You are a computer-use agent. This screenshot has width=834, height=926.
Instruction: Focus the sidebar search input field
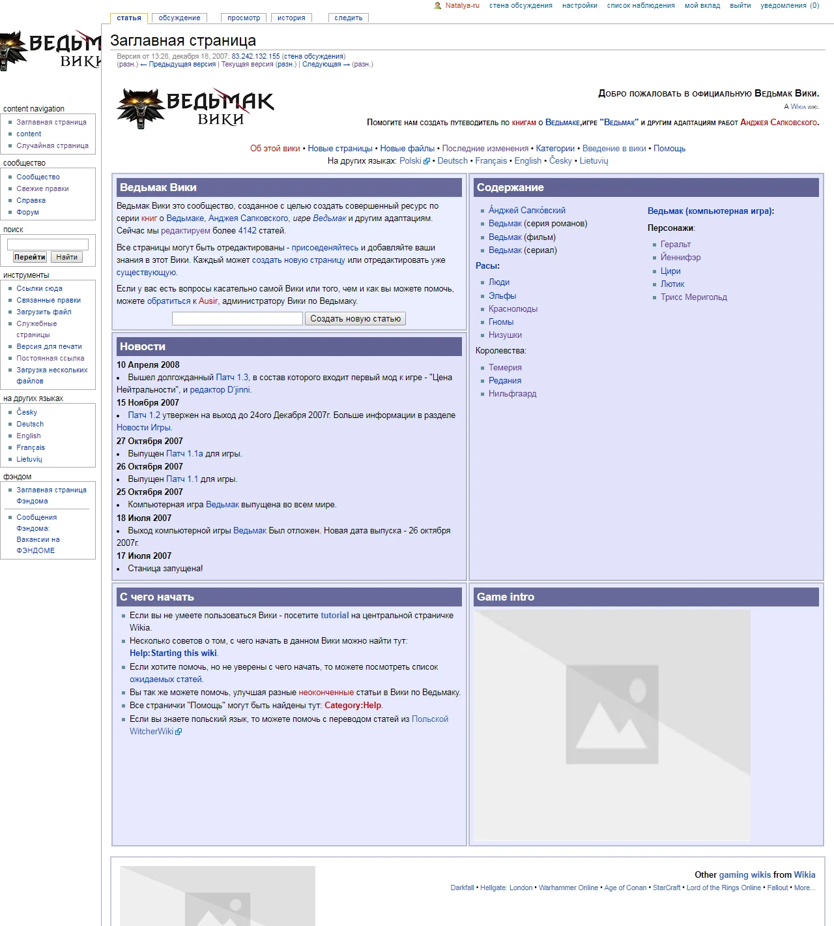48,245
